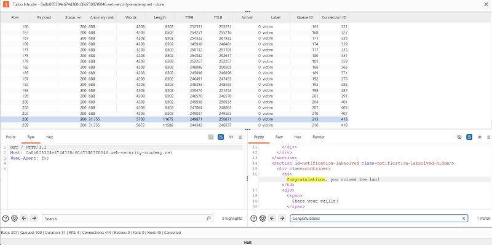This screenshot has width=492, height=245.
Task: Click the 'GET / HTTP/1.1' request line
Action: (28, 147)
